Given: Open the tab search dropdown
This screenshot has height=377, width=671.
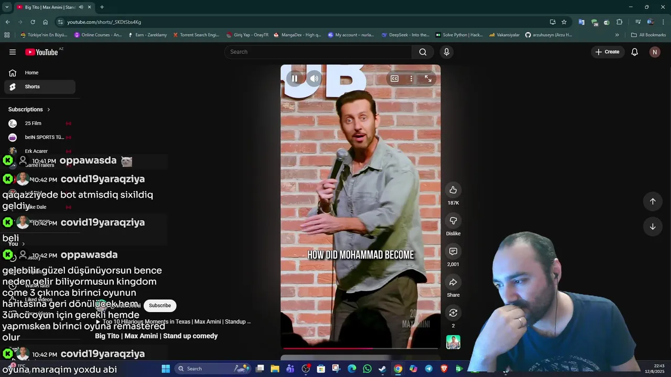Looking at the screenshot, I should point(6,7).
